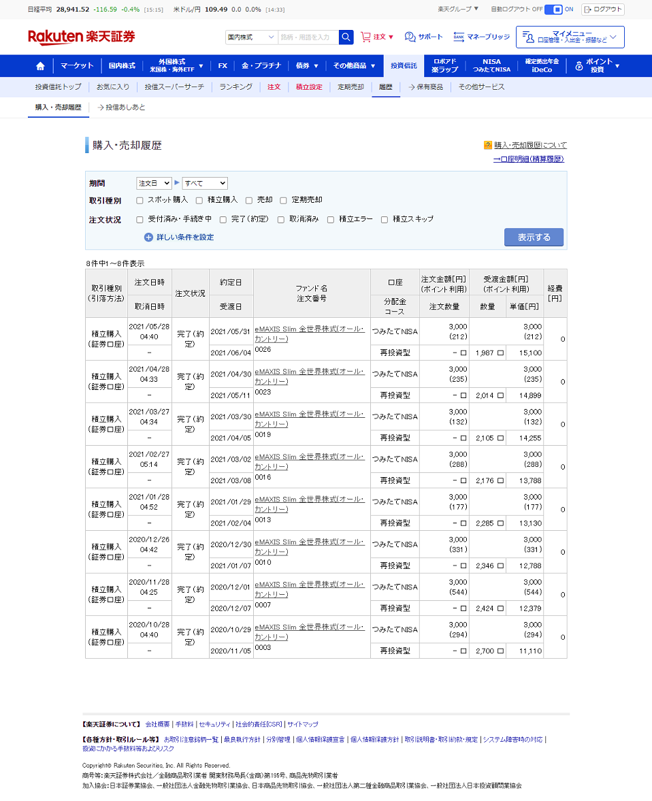
Task: Open サポート support icon
Action: coord(423,37)
